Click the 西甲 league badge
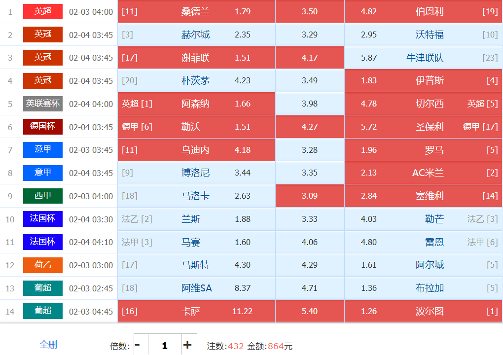Screen dimensions: 503x355 [43, 196]
